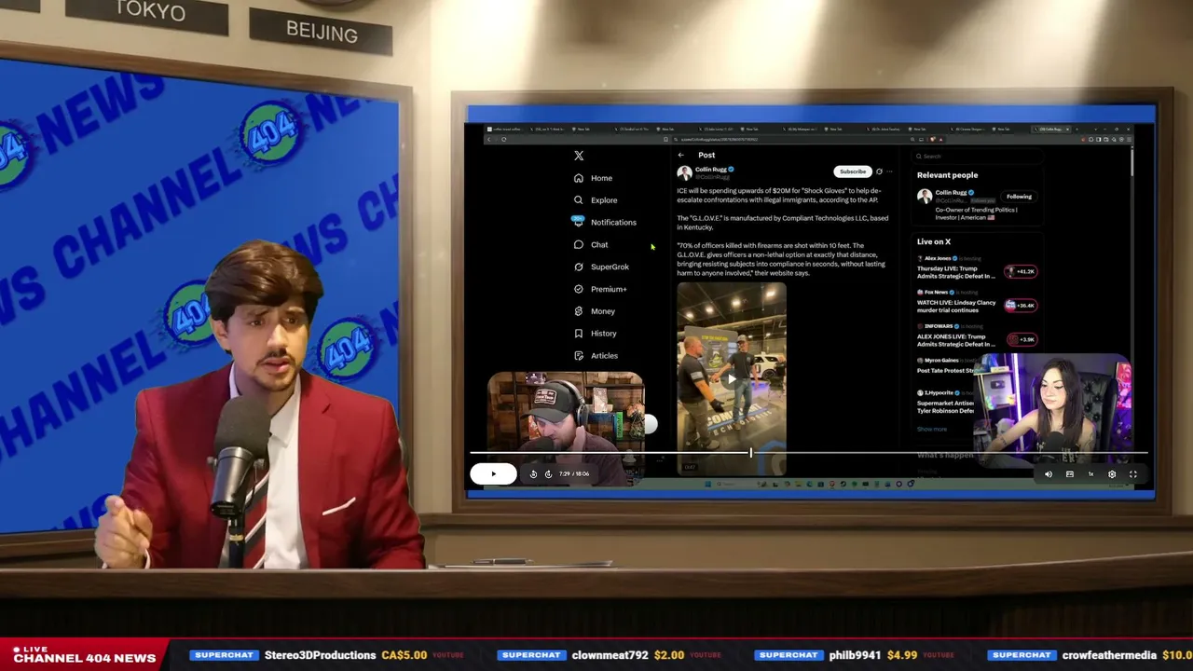
Task: Select the SuperGrok label in X navigation
Action: click(610, 267)
